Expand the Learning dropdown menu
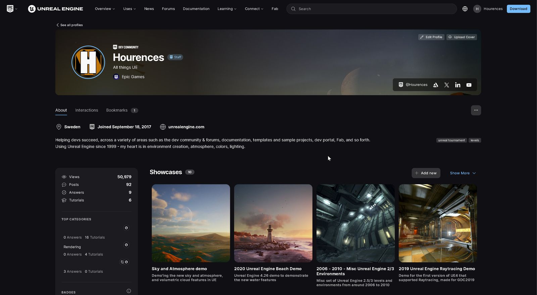Screen dimensions: 537x295 coord(227,9)
